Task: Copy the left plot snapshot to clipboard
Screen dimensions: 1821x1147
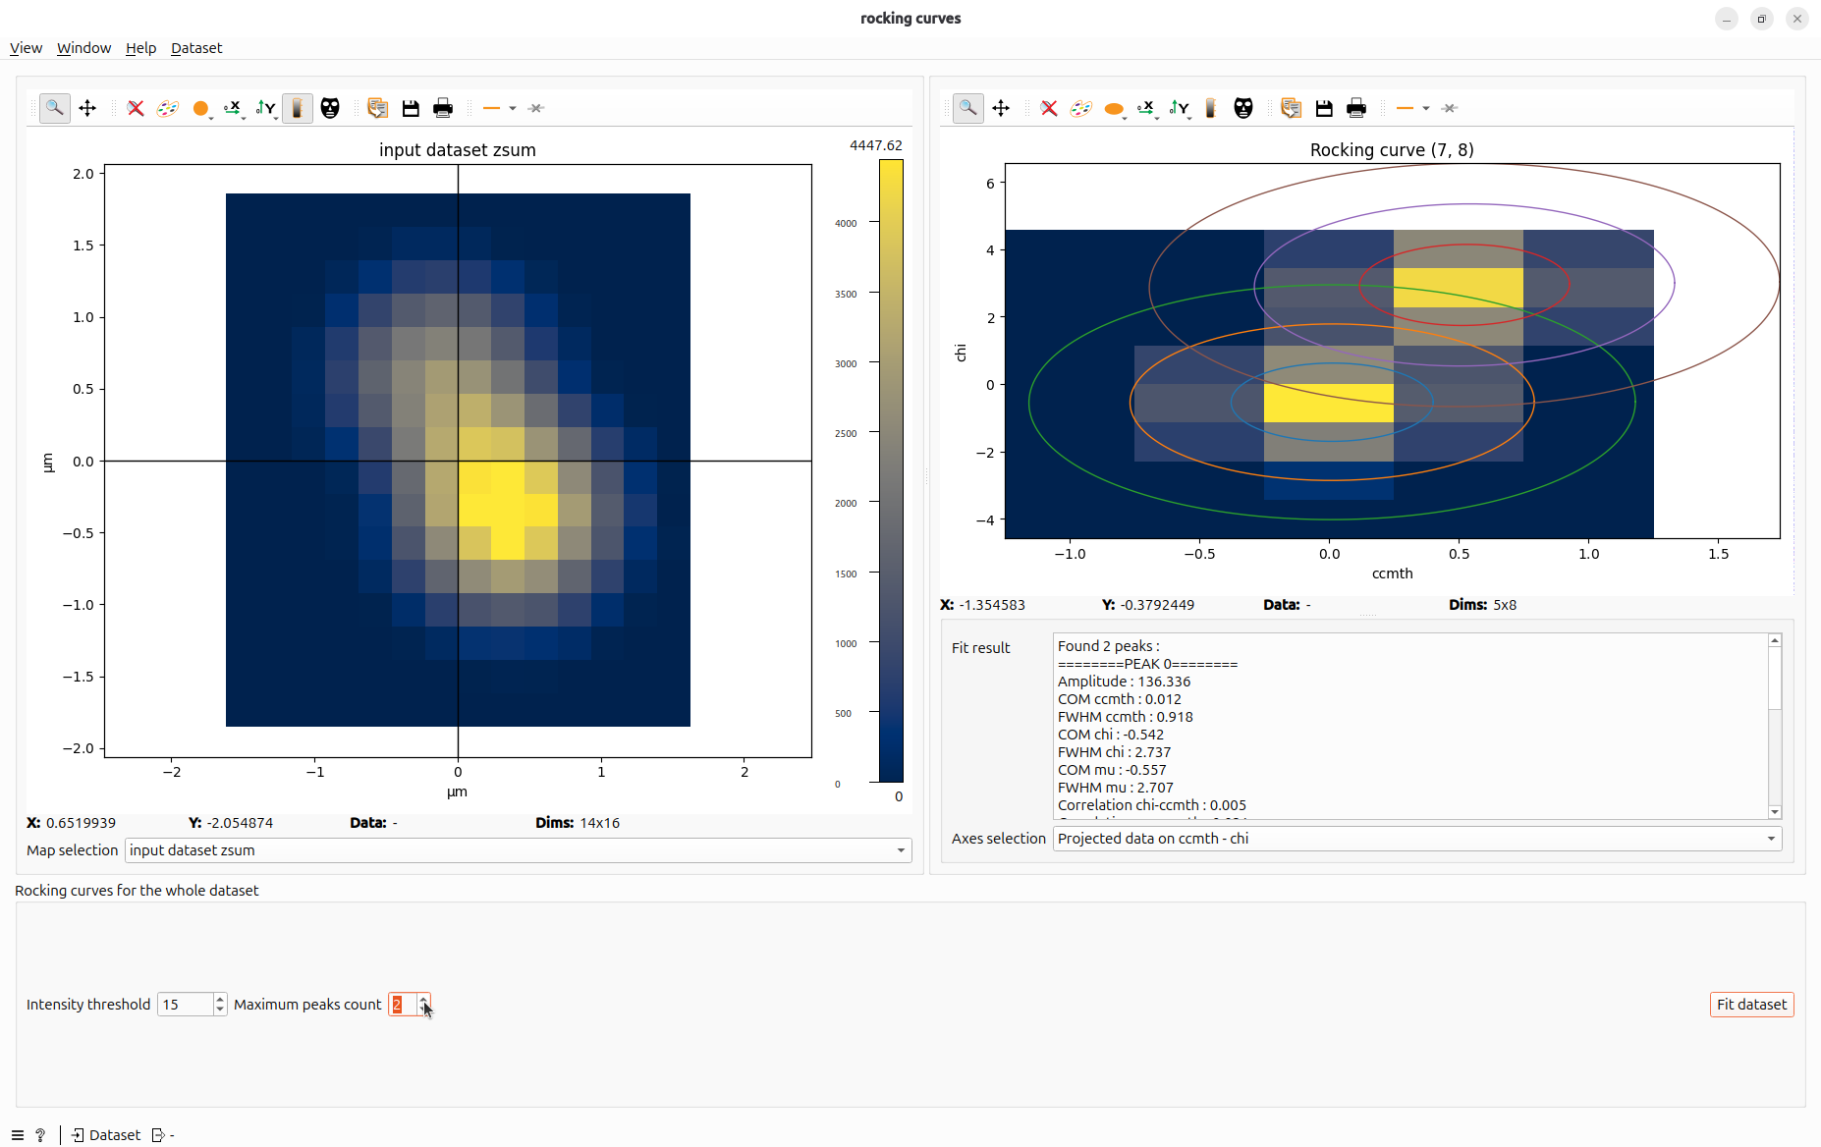Action: pos(378,108)
